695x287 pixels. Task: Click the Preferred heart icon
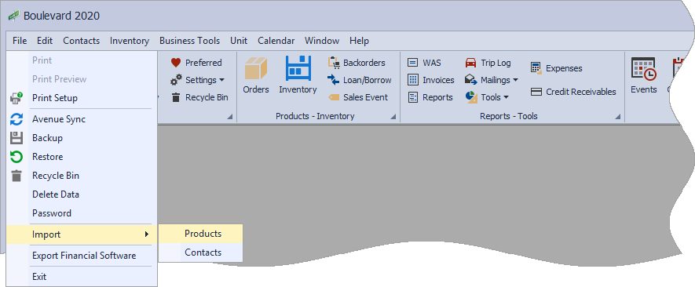point(176,63)
